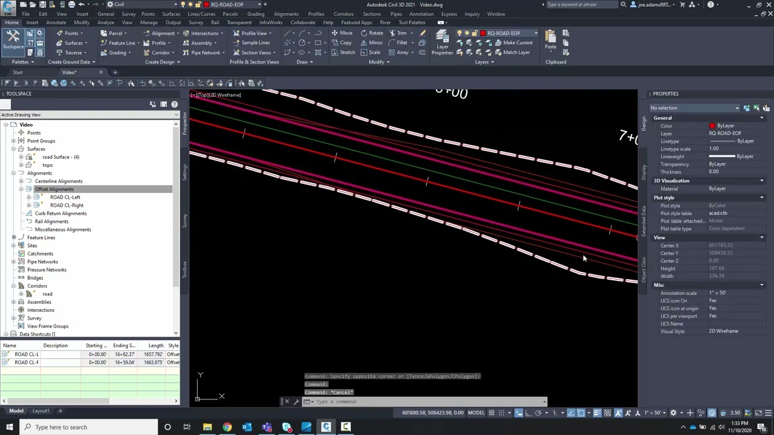Select the Rotate tool

click(x=371, y=33)
